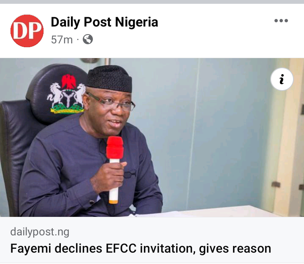
Task: Open the three-dot post options menu
Action: [281, 21]
